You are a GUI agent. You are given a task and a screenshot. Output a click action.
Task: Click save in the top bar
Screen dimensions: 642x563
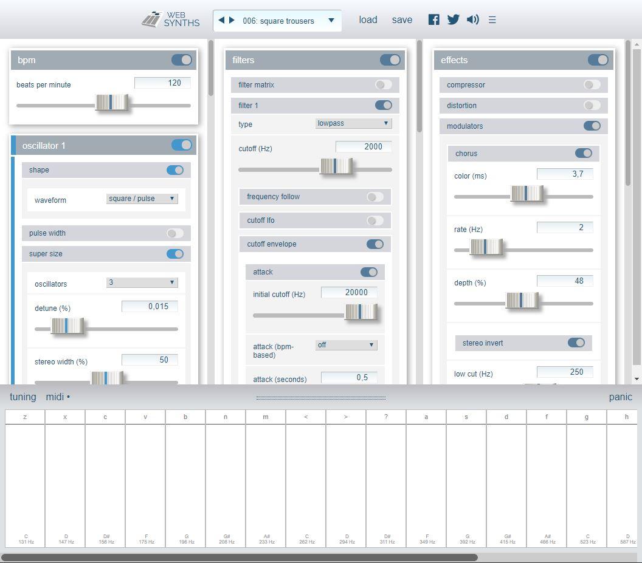pos(402,19)
